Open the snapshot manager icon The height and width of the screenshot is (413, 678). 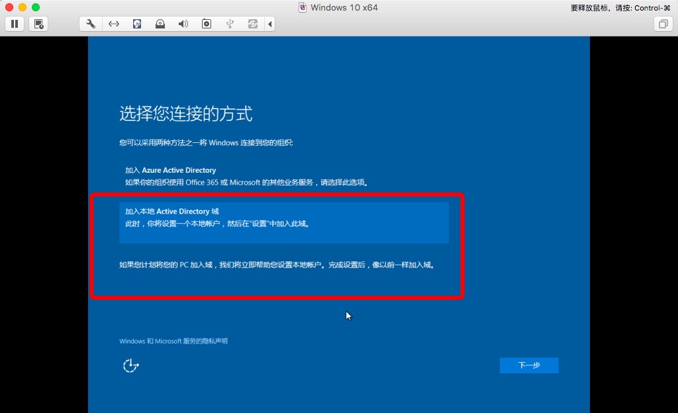click(x=38, y=24)
